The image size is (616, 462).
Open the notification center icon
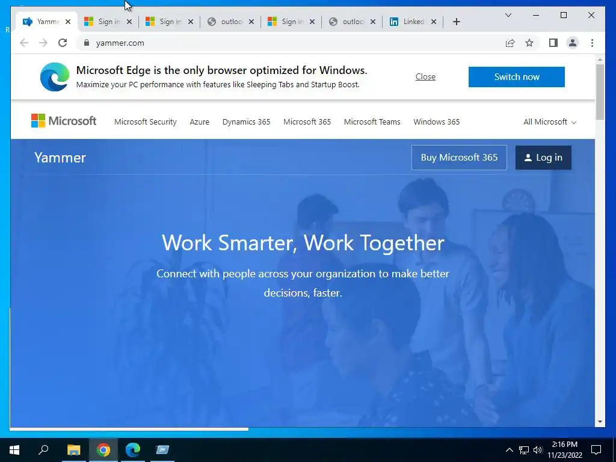point(596,450)
